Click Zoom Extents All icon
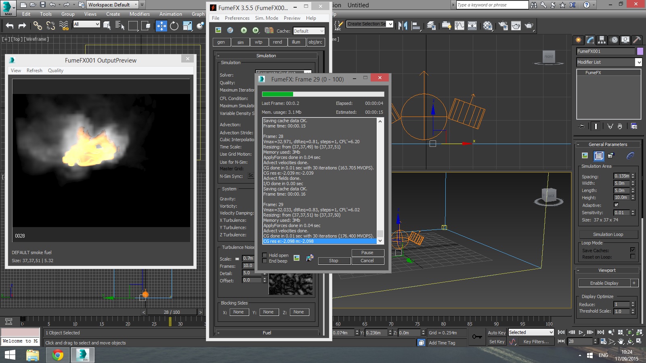646x363 pixels. pos(640,332)
